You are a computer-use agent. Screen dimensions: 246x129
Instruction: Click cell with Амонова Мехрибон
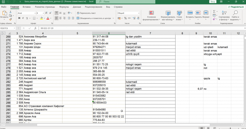point(43,37)
